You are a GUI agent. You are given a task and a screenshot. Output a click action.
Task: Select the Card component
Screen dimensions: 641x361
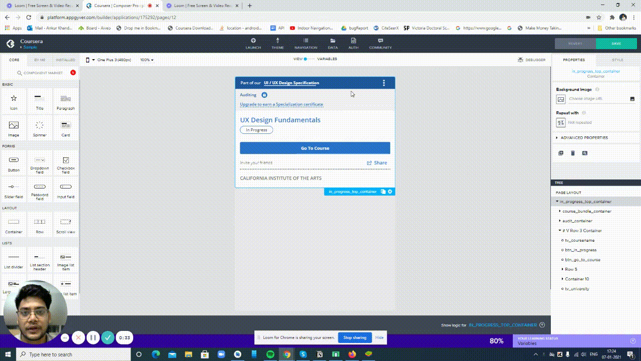pyautogui.click(x=66, y=127)
